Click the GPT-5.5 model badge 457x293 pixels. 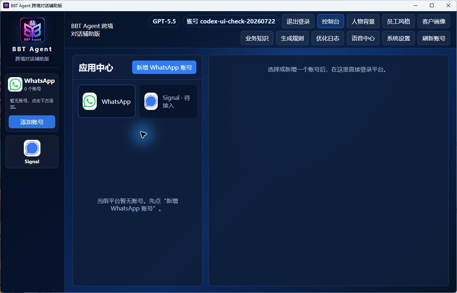point(164,21)
